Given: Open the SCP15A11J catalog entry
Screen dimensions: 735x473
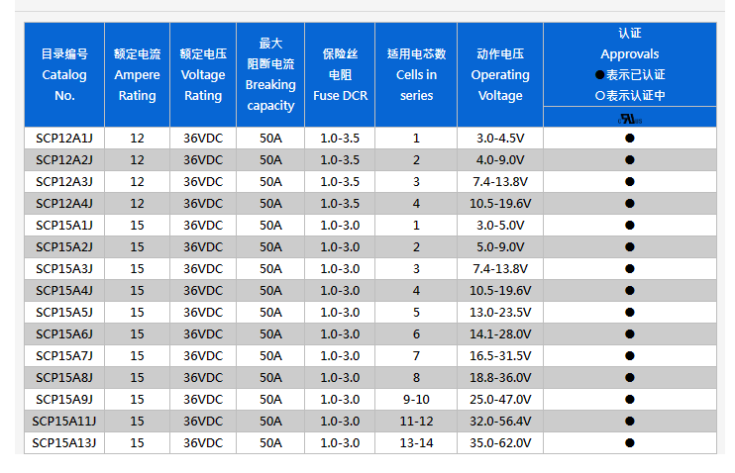Looking at the screenshot, I should click(64, 422).
